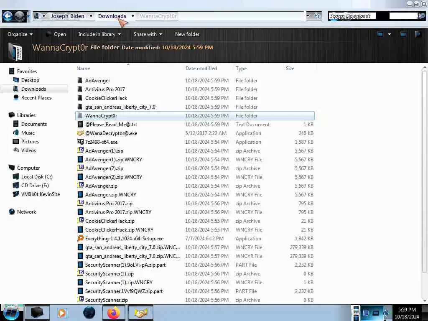Viewport: 428px width, 321px height.
Task: Expand the Include in library dropdown
Action: [x=99, y=34]
